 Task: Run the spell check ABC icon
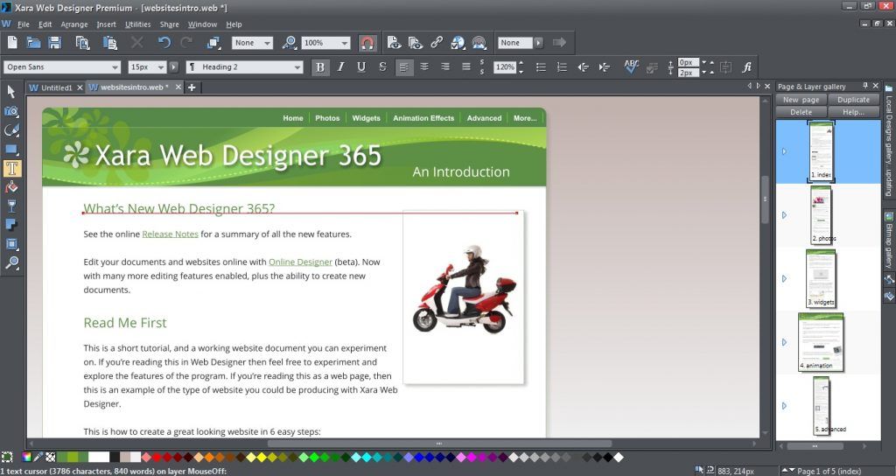click(x=631, y=66)
